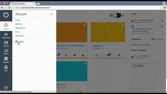
Task: Go to Dashboard in sidebar
Action: click(x=6, y=36)
